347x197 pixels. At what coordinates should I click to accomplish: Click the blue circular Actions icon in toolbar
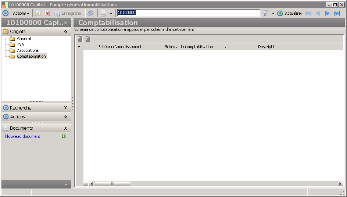[6, 13]
